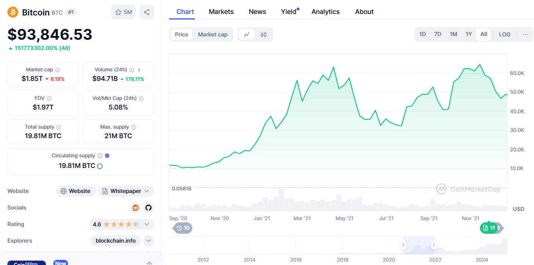This screenshot has width=534, height=265.
Task: Click the 21M BTC max supply value
Action: pos(118,136)
